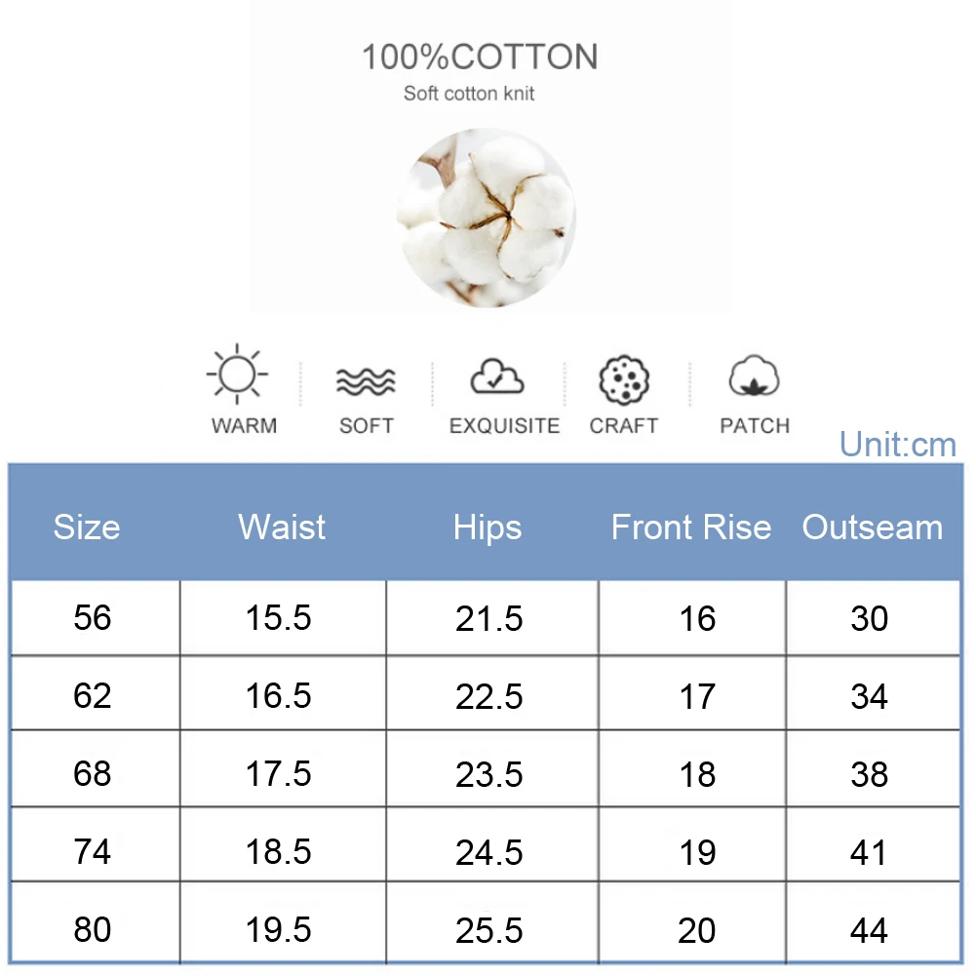The width and height of the screenshot is (976, 976).
Task: Click hips value 23.5
Action: 489,774
